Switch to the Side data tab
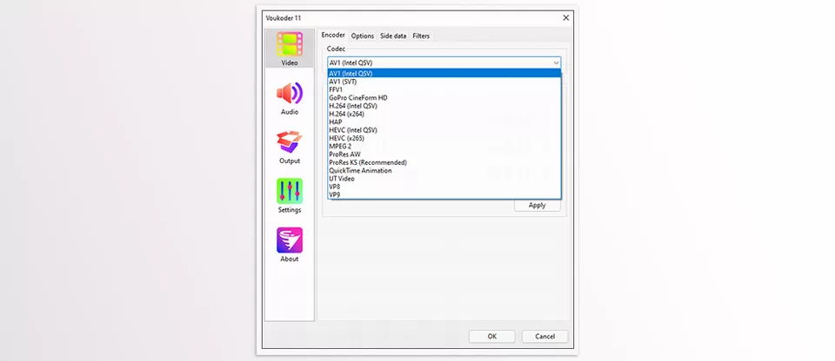The image size is (835, 361). (393, 36)
